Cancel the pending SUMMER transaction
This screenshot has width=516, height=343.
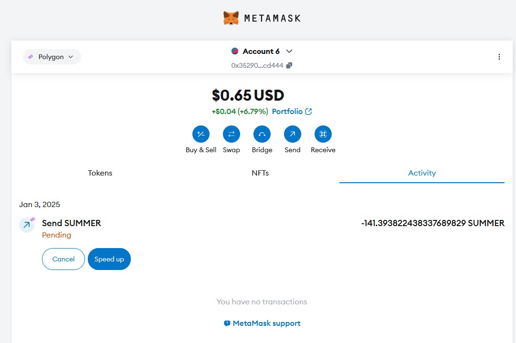click(63, 259)
